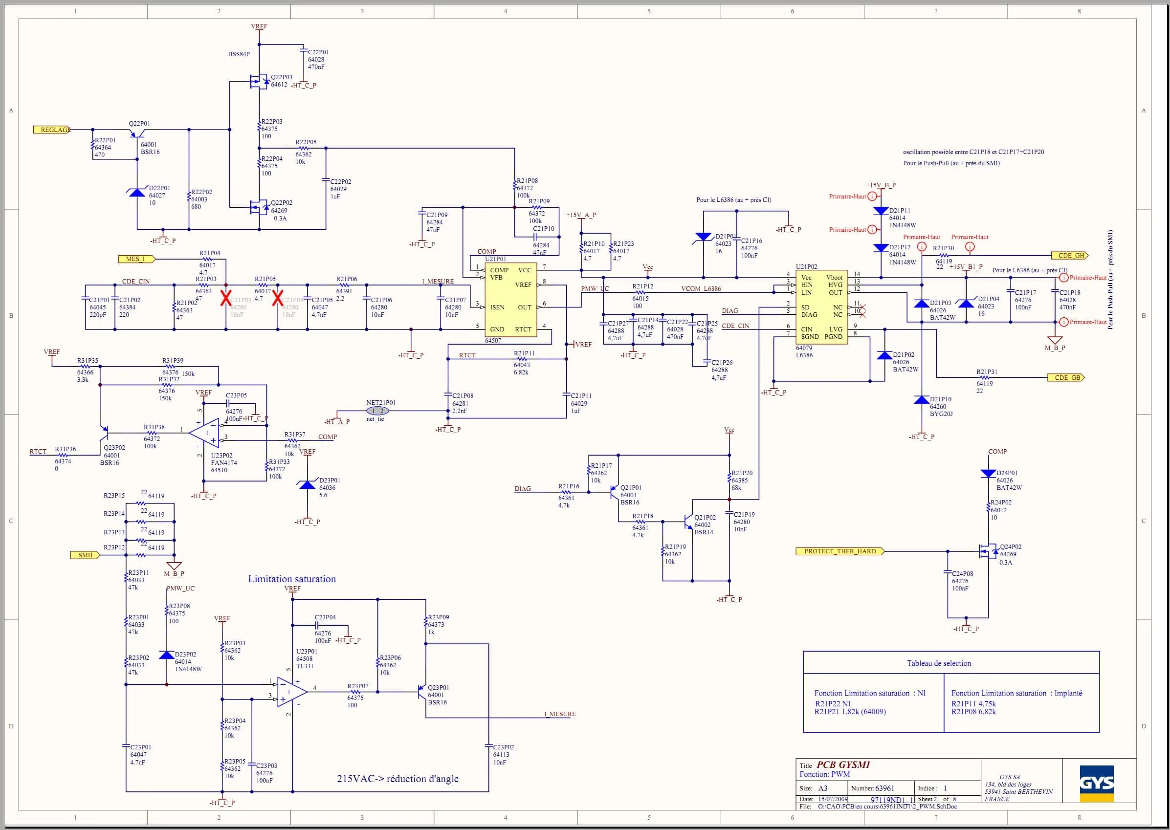Click the red X on C21P04
This screenshot has width=1170, height=830.
tap(278, 298)
